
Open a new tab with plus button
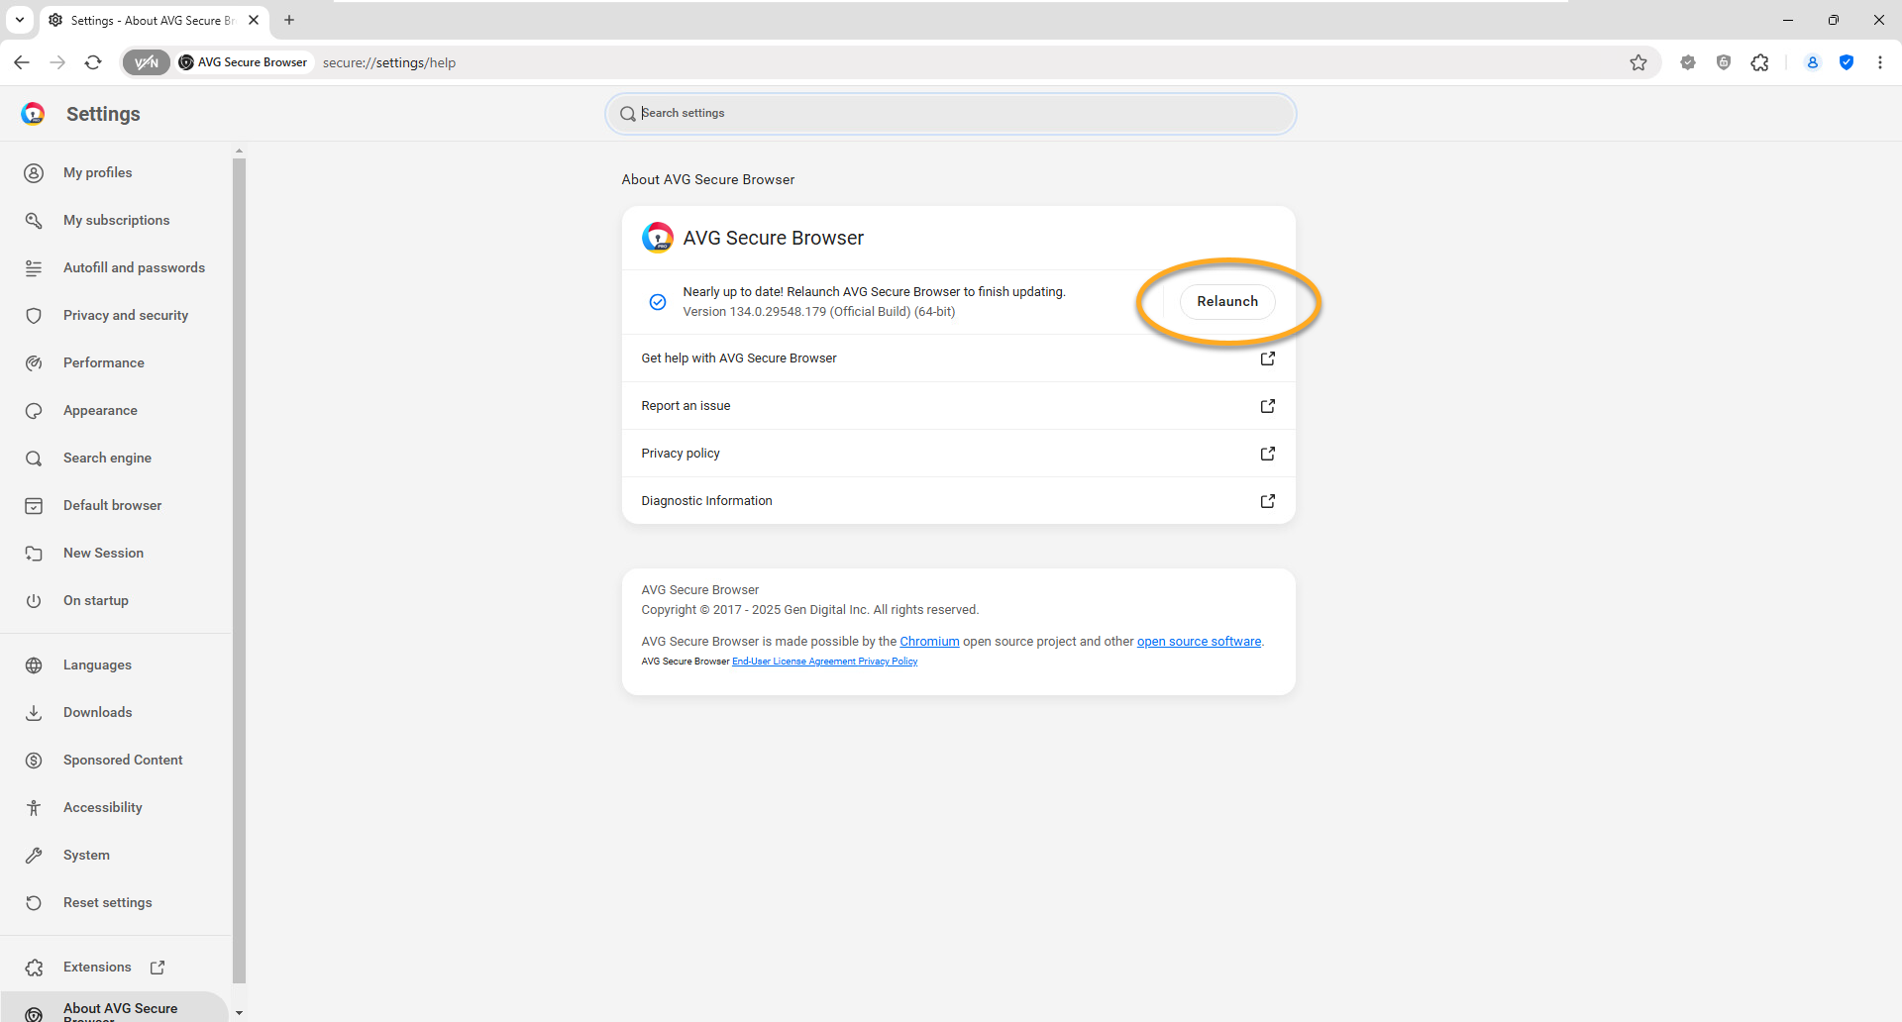(x=289, y=20)
